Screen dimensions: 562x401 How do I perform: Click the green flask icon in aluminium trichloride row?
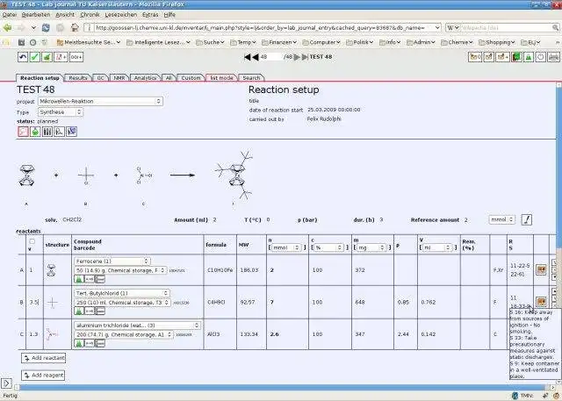click(79, 343)
